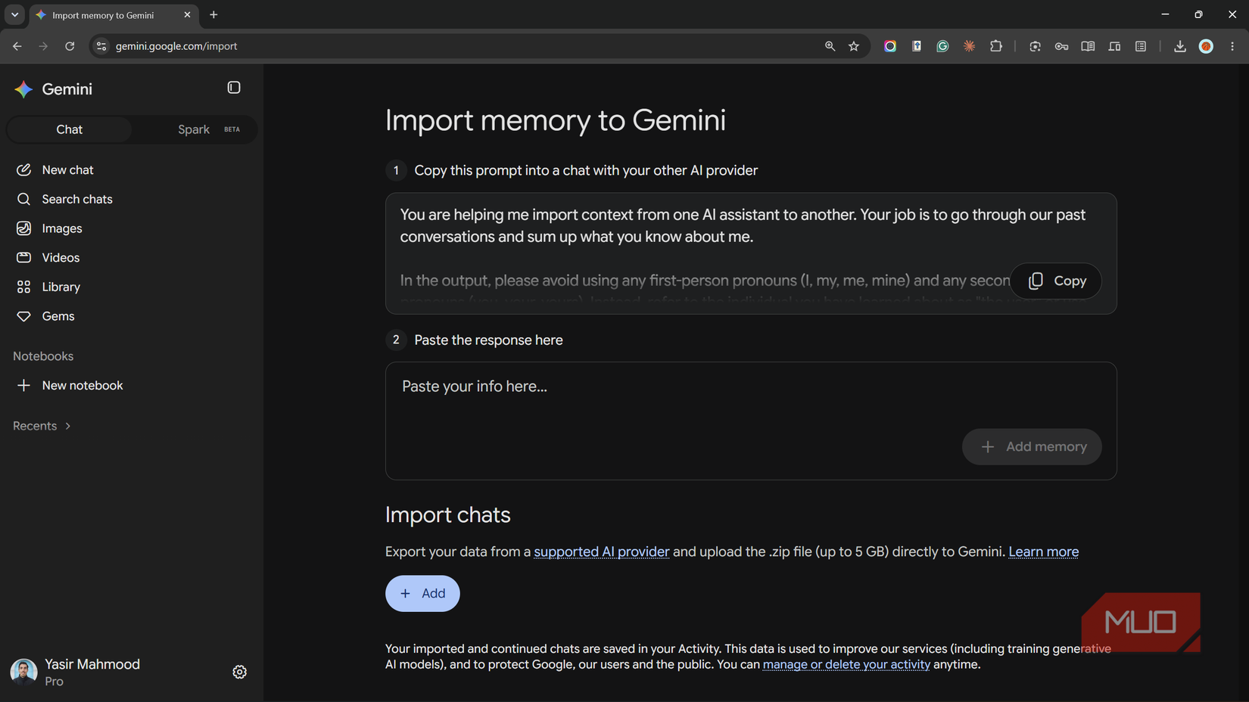Click the browser forward arrow
Screen dimensions: 1249x702
(x=43, y=46)
